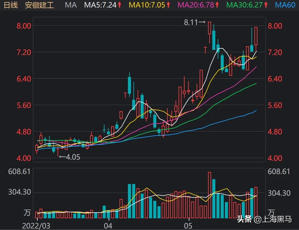Click the left axis 4.00 label

24,158
